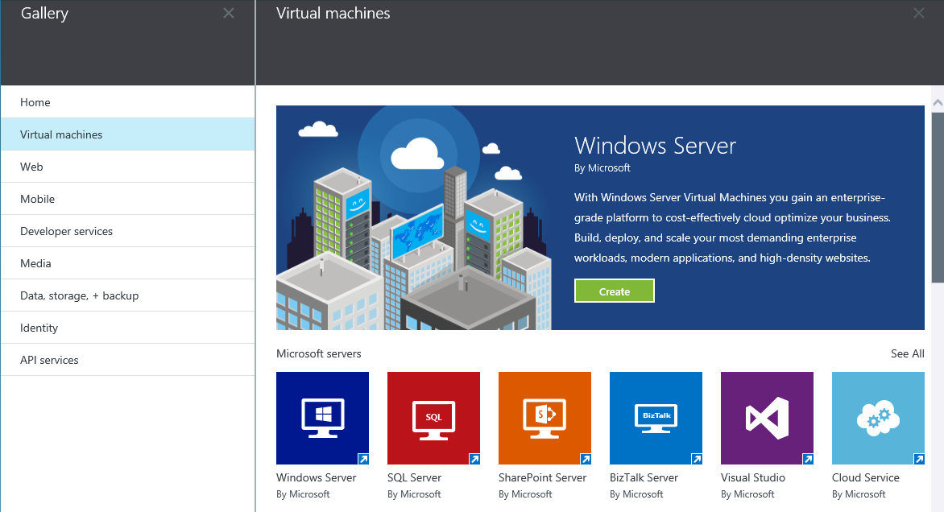Image resolution: width=944 pixels, height=512 pixels.
Task: Close the Gallery panel
Action: (228, 13)
